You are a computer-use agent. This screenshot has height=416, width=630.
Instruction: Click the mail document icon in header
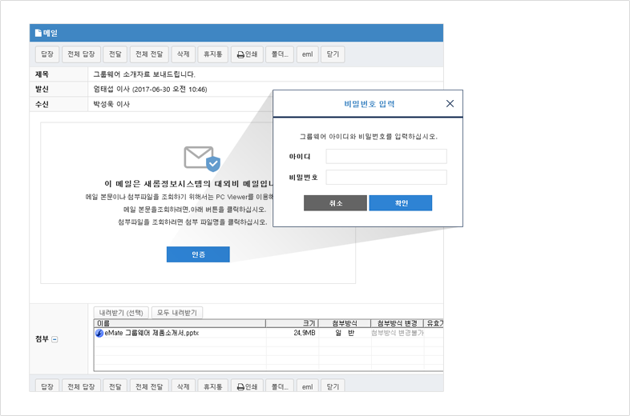pos(38,33)
